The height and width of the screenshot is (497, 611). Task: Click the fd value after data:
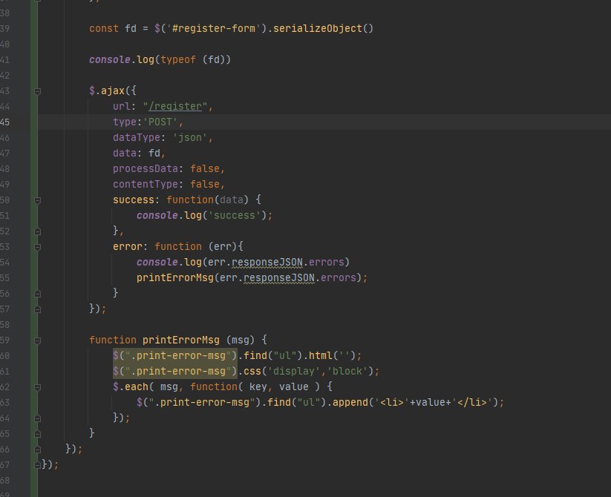pyautogui.click(x=154, y=153)
